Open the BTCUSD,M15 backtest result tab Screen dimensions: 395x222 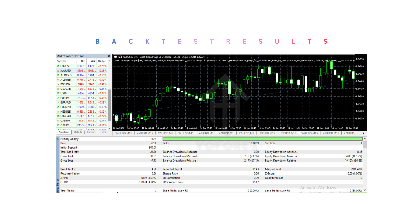coord(267,133)
